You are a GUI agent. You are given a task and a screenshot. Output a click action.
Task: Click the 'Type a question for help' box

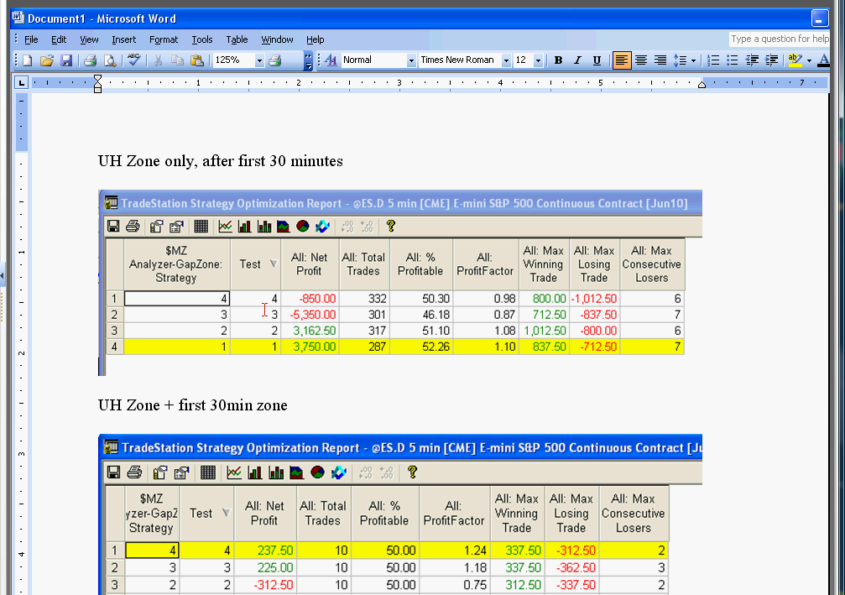(780, 39)
